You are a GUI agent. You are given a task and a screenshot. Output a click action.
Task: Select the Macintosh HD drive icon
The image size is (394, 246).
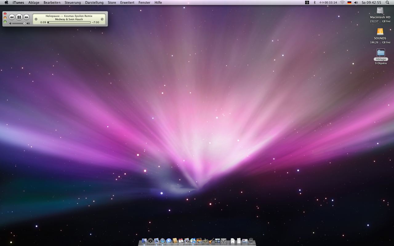380,11
